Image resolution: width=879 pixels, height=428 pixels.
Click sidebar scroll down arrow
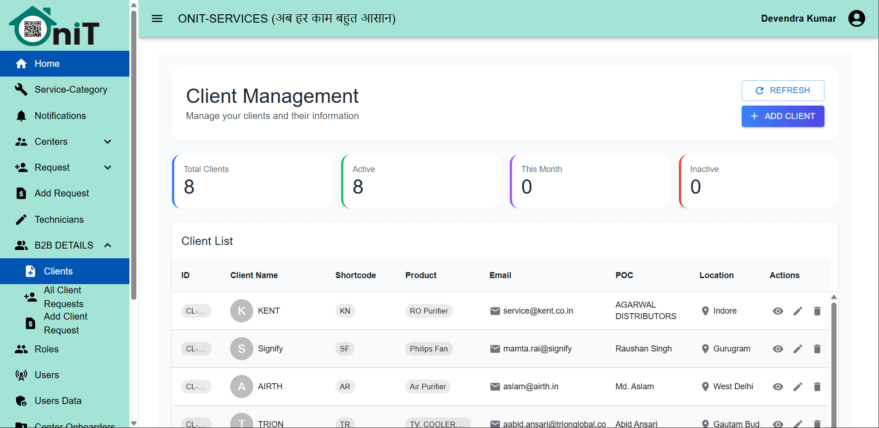point(134,423)
